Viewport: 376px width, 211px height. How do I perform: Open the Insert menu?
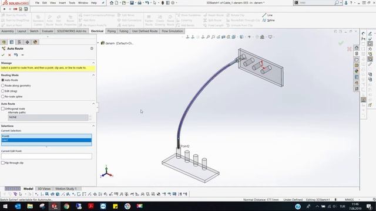coord(62,3)
